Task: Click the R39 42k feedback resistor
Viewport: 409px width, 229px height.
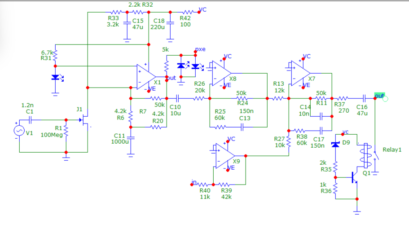Action: point(225,184)
